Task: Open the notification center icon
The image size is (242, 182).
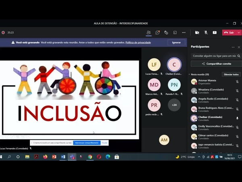Action: pyautogui.click(x=239, y=157)
